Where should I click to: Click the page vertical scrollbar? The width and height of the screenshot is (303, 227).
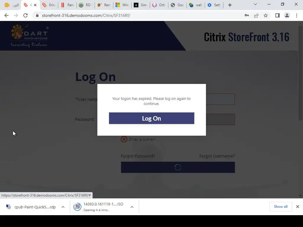(300, 73)
